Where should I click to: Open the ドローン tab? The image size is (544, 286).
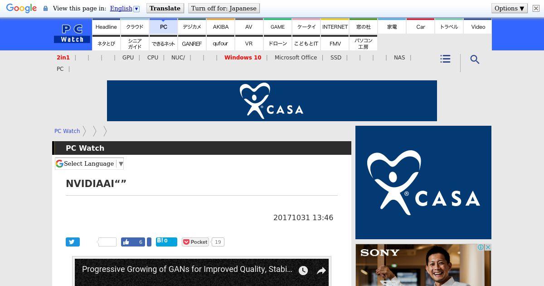[x=278, y=43]
